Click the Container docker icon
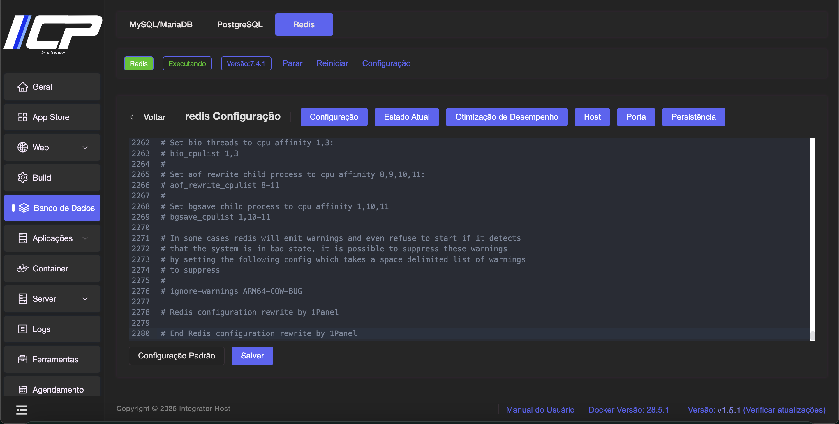The height and width of the screenshot is (424, 839). (22, 269)
